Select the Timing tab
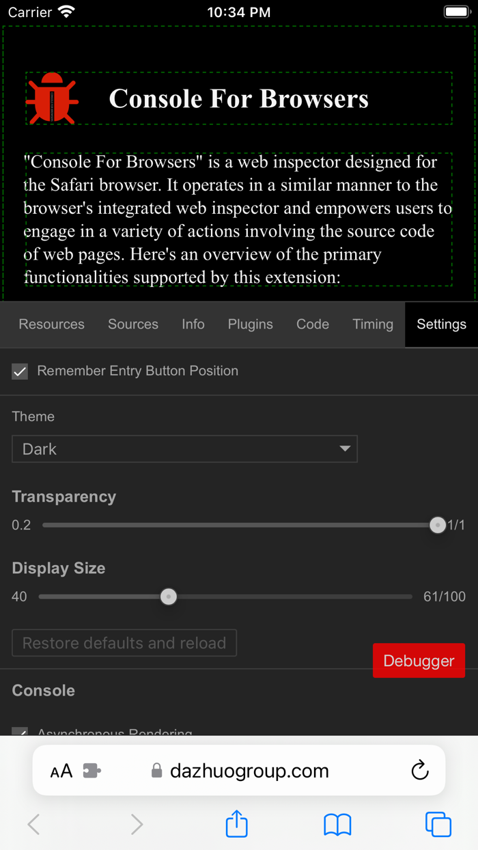478x850 pixels. 373,325
